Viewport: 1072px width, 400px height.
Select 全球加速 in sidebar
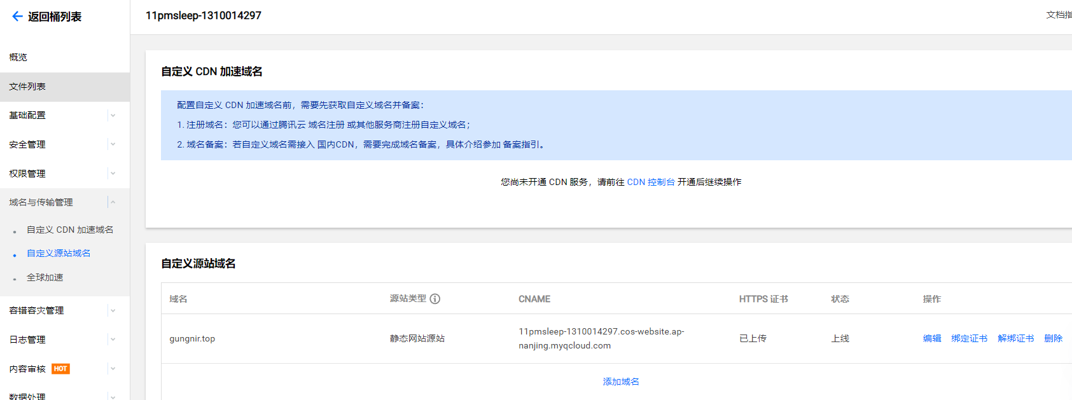point(45,277)
